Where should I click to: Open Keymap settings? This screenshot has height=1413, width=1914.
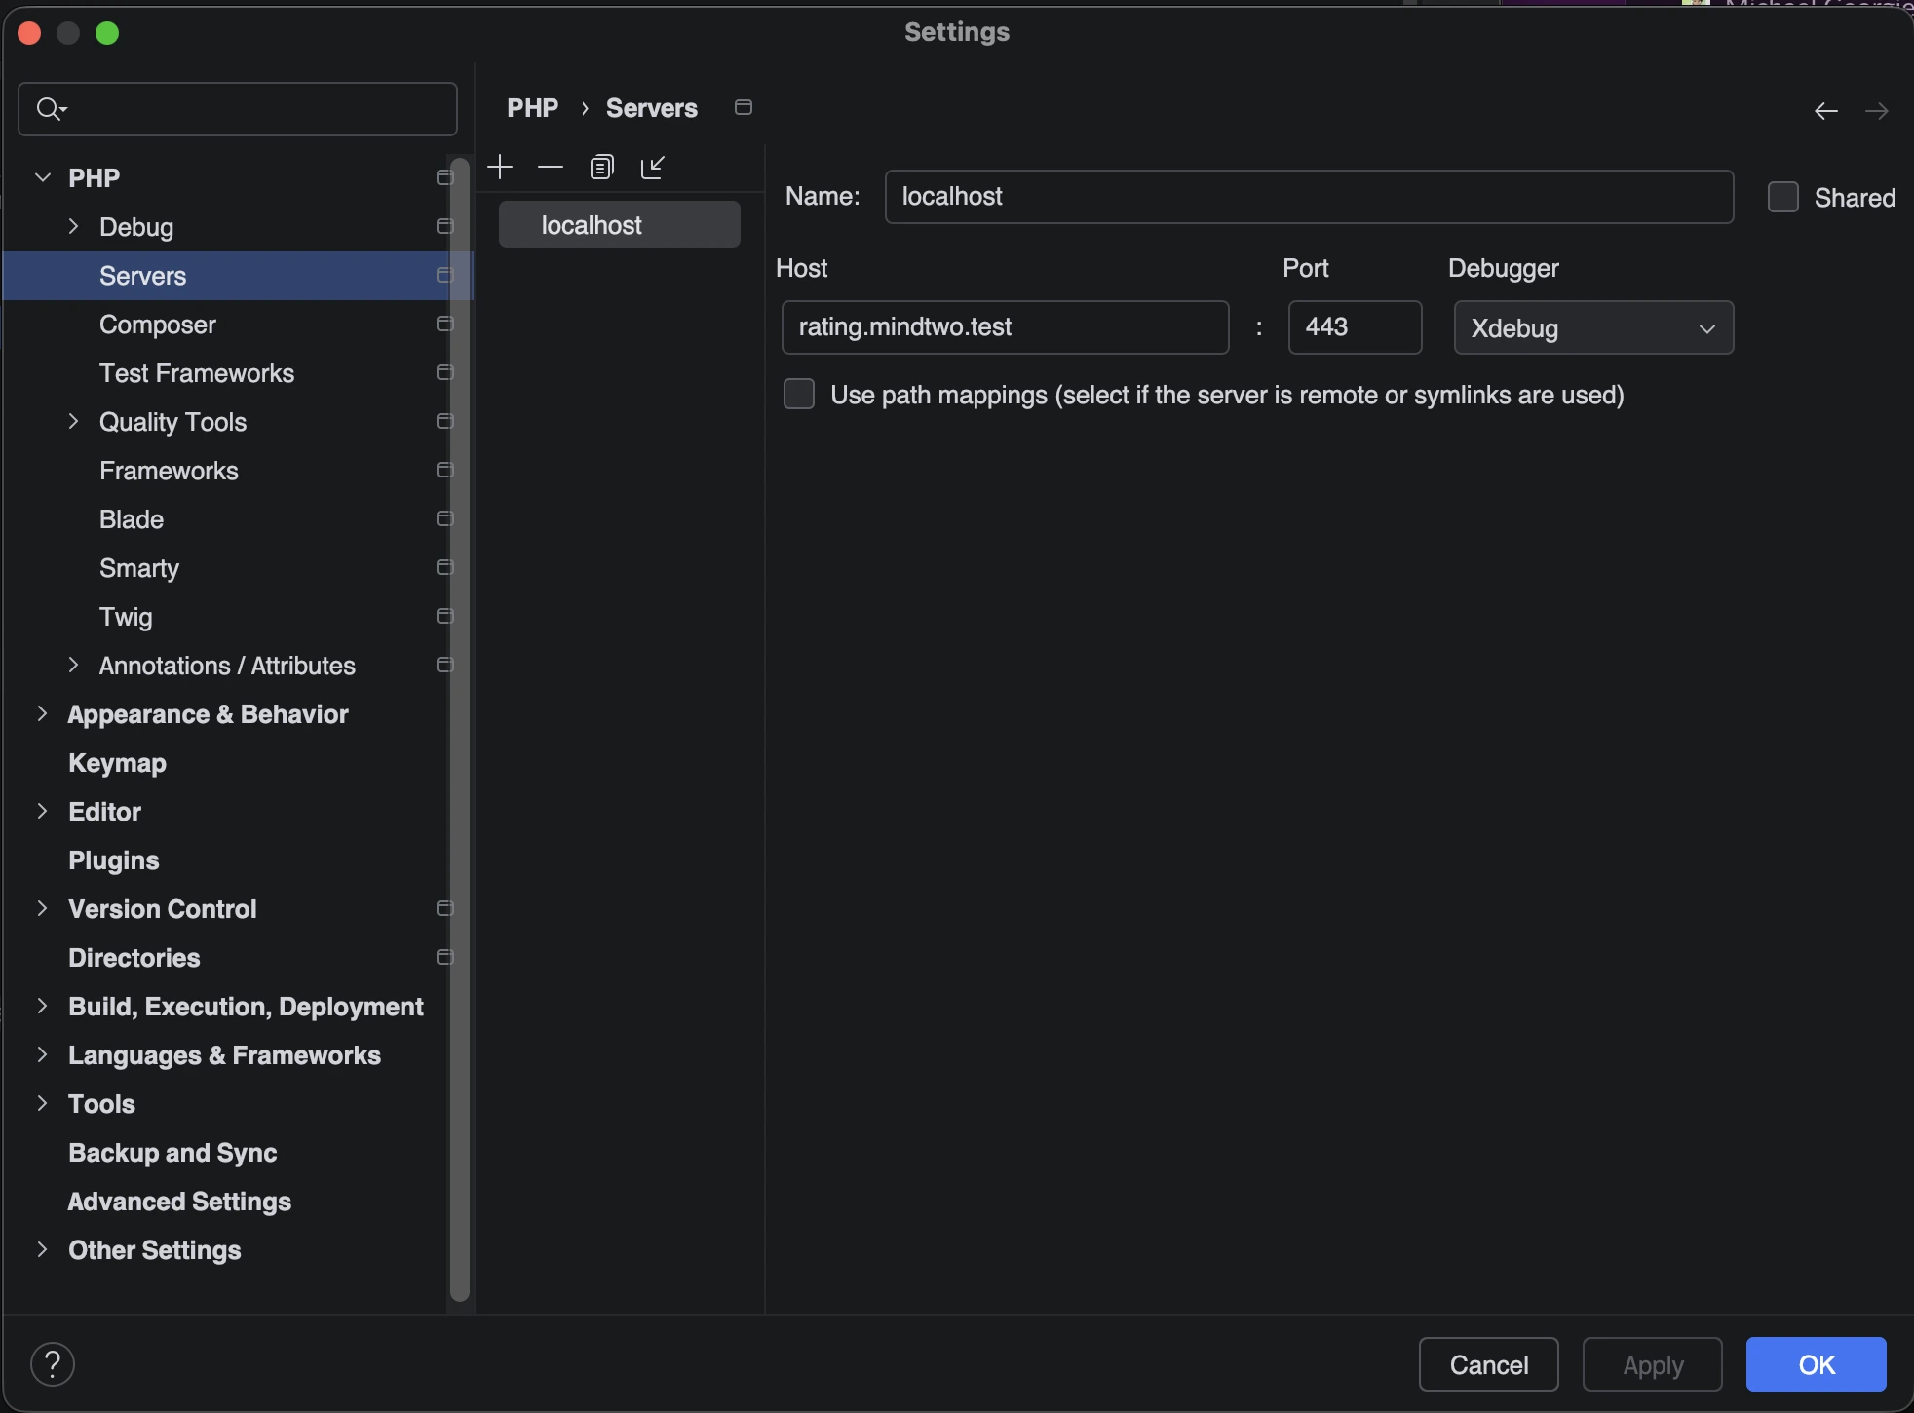117,763
